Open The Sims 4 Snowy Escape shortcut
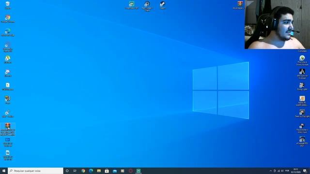310x174 pixels. 302,60
